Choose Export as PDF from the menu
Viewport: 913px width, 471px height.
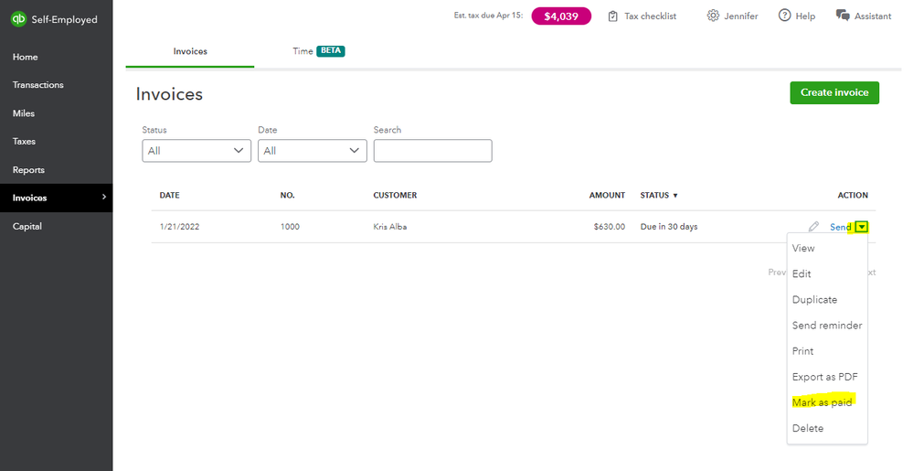825,377
